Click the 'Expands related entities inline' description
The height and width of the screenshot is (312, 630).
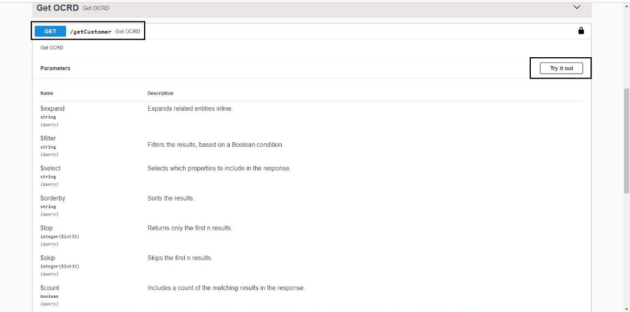coord(190,109)
